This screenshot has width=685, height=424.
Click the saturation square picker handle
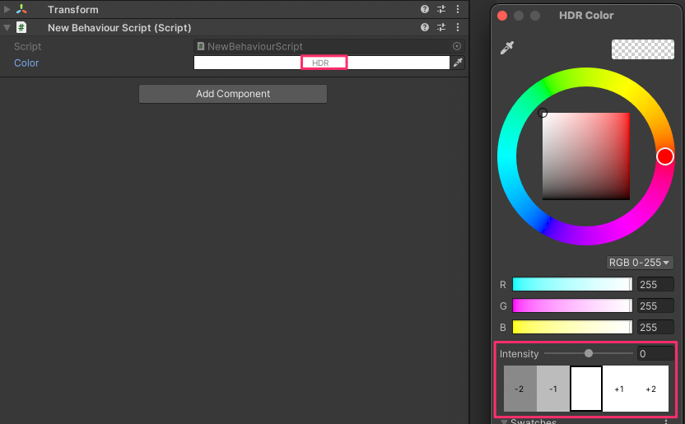pyautogui.click(x=542, y=113)
